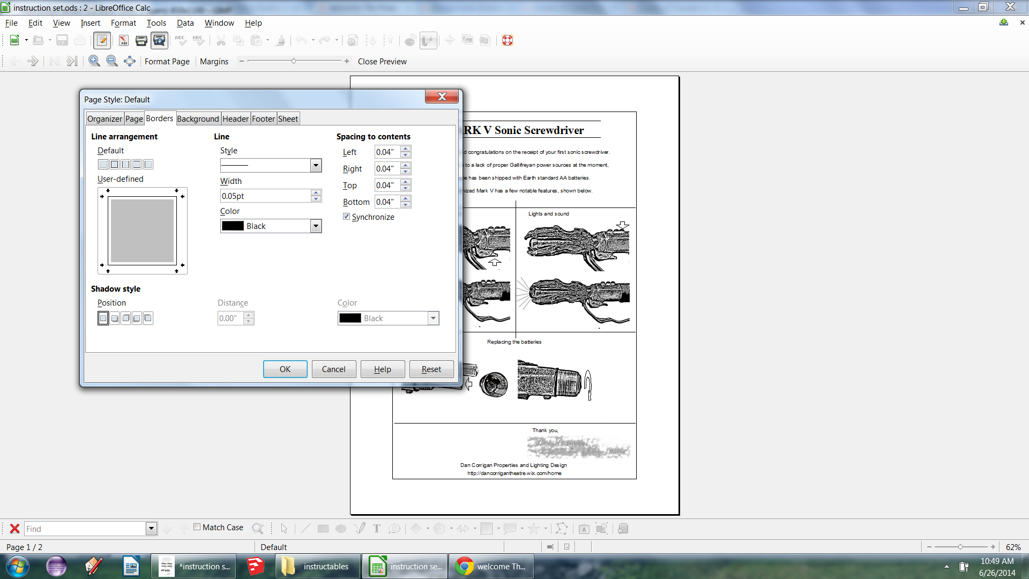
Task: Open the Find history dropdown
Action: (151, 529)
